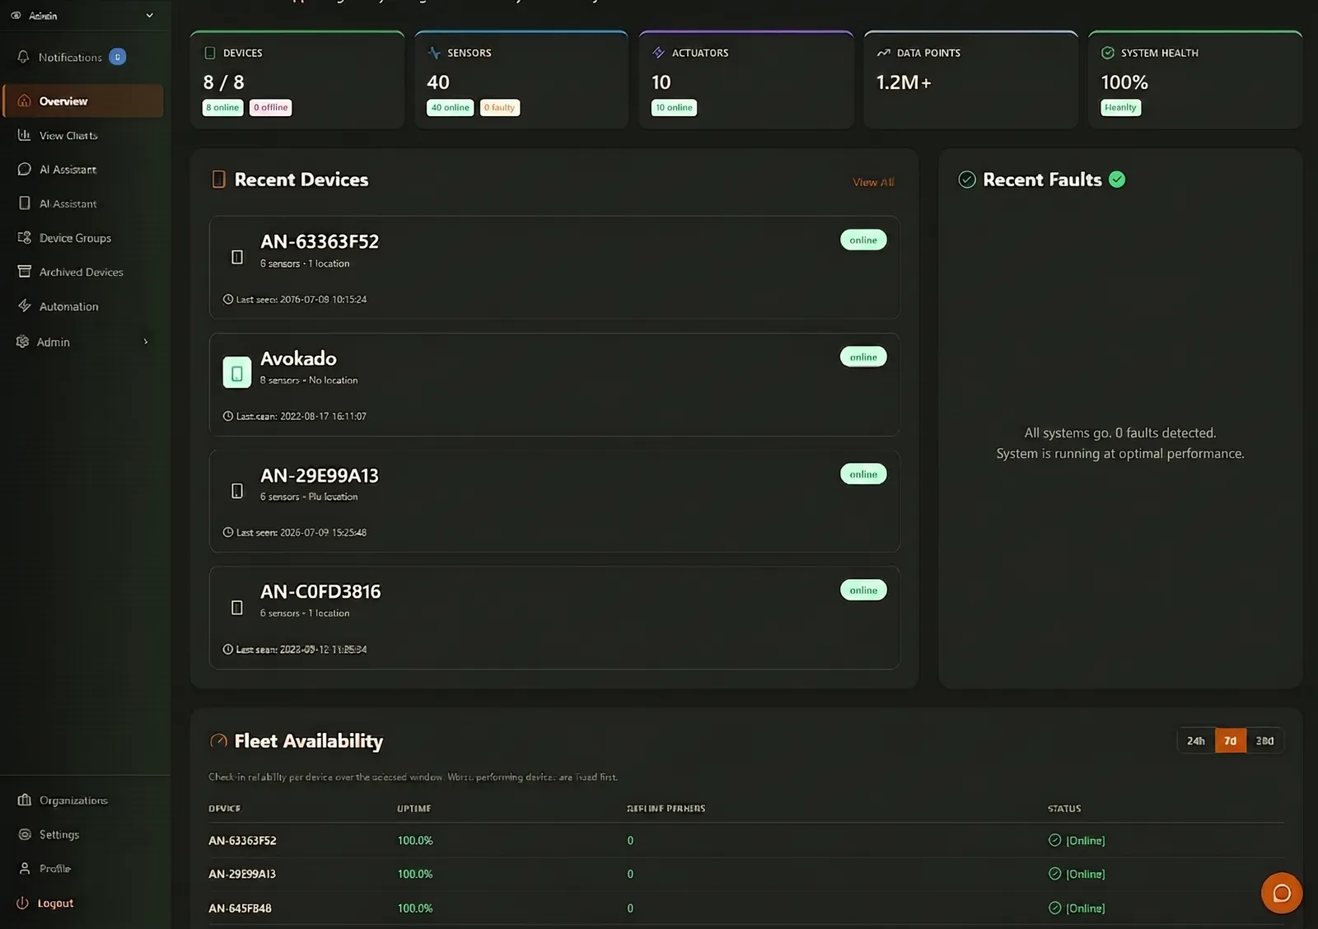The image size is (1318, 929).
Task: Open Notifications bell icon
Action: click(23, 57)
